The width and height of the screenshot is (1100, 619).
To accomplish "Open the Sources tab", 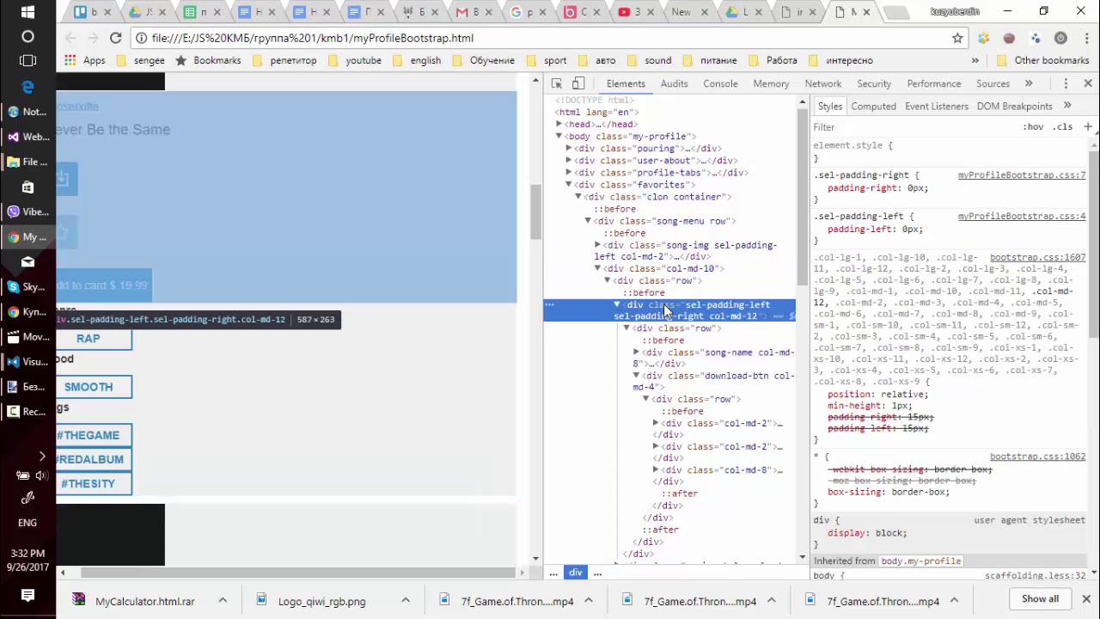I will tap(993, 83).
